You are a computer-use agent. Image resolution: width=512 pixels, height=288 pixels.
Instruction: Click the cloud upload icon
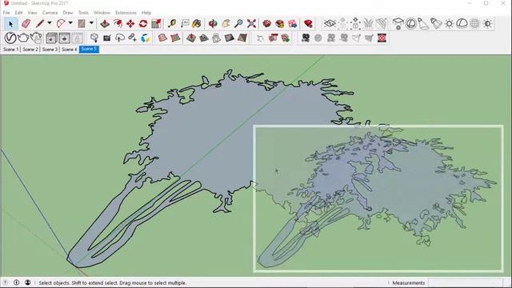point(120,38)
